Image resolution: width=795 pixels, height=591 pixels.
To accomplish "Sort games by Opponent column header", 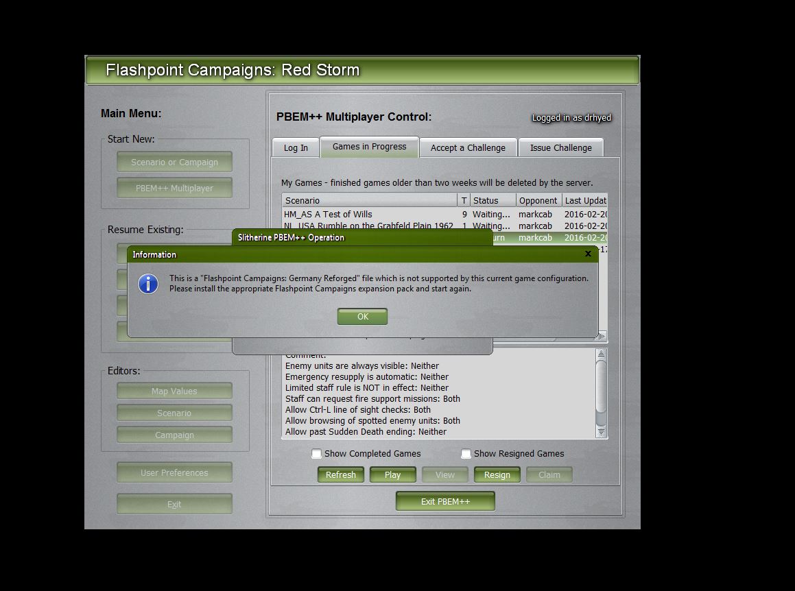I will tap(538, 200).
